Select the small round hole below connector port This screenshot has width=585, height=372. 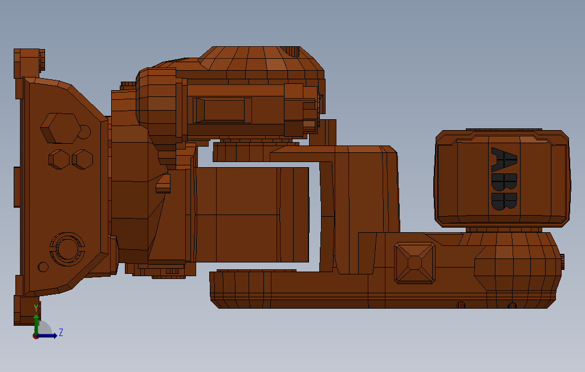[43, 267]
